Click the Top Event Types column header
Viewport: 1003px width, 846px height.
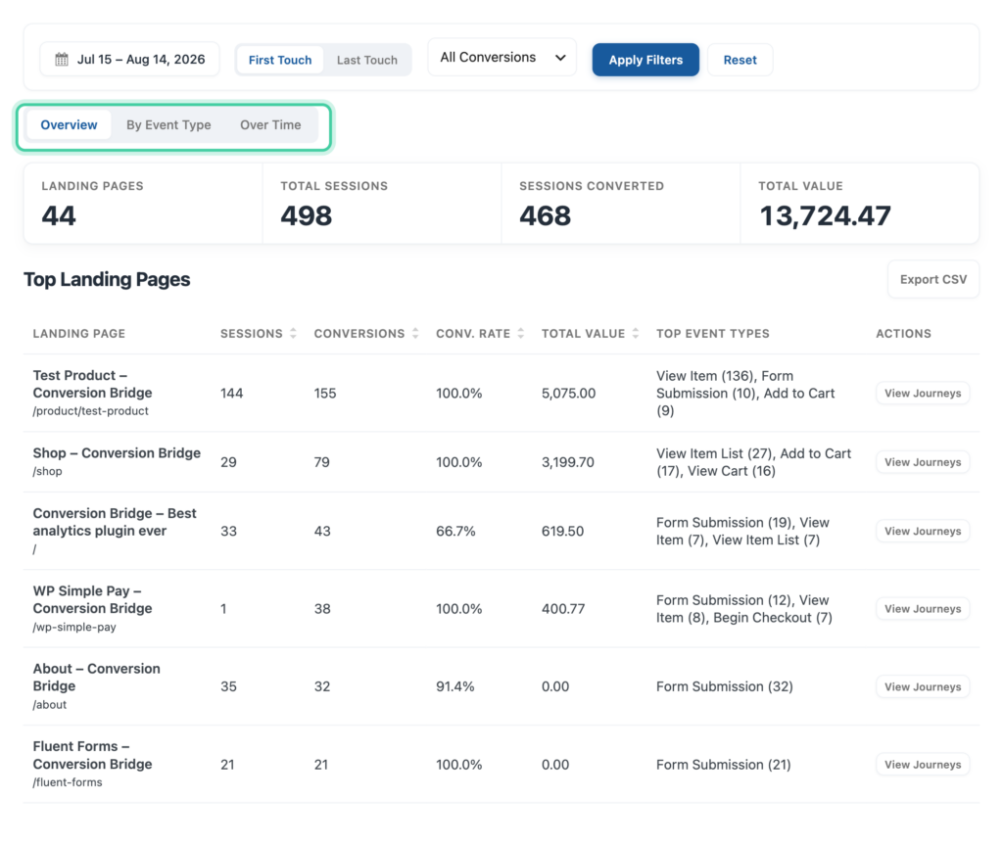(x=713, y=334)
